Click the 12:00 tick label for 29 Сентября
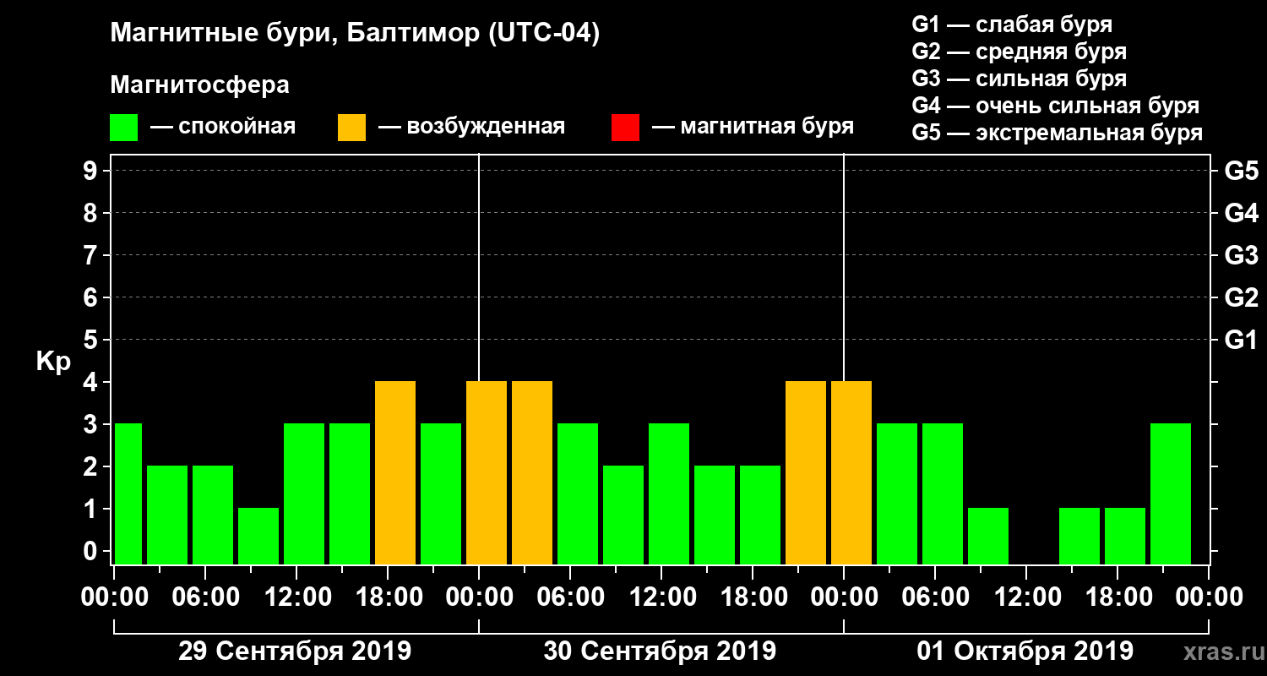 pos(296,597)
